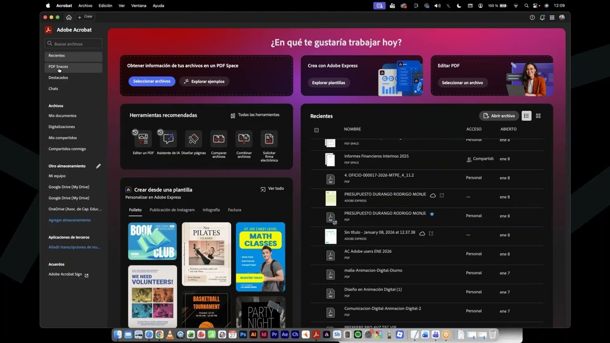Switch to the Factura tab
Viewport: 610px width, 343px height.
(234, 210)
